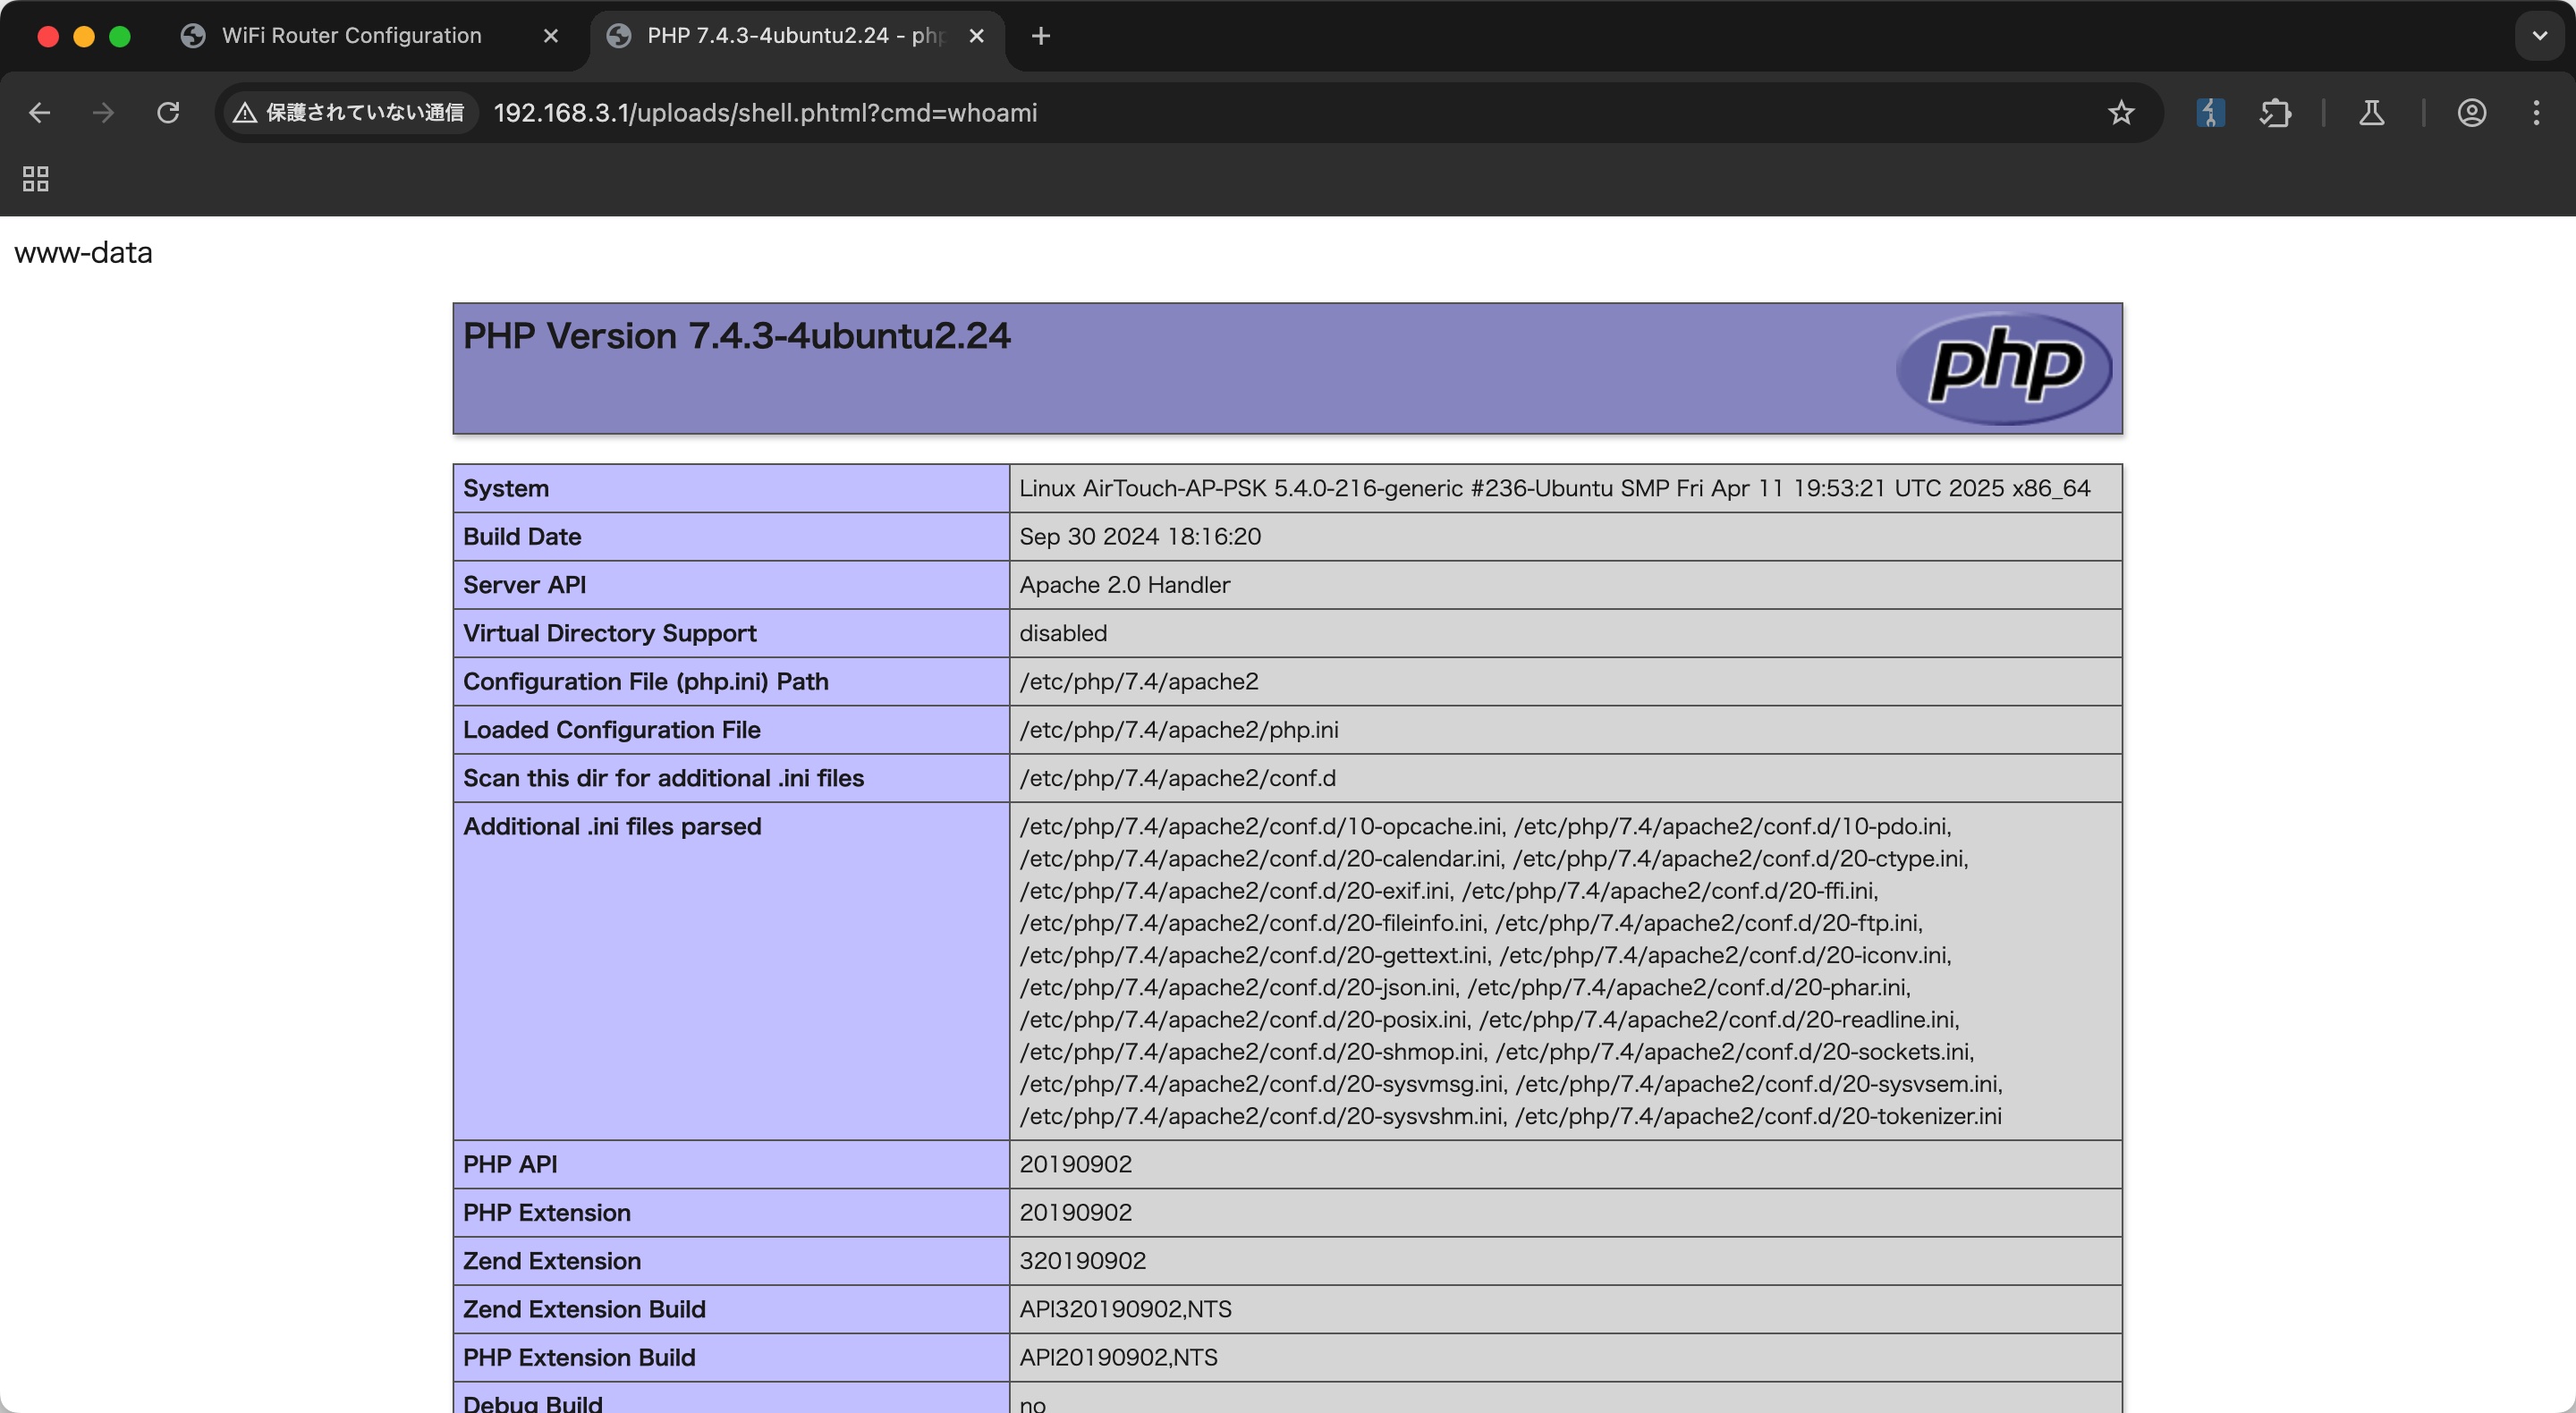
Task: Open the tab search dropdown chevron
Action: click(2539, 36)
